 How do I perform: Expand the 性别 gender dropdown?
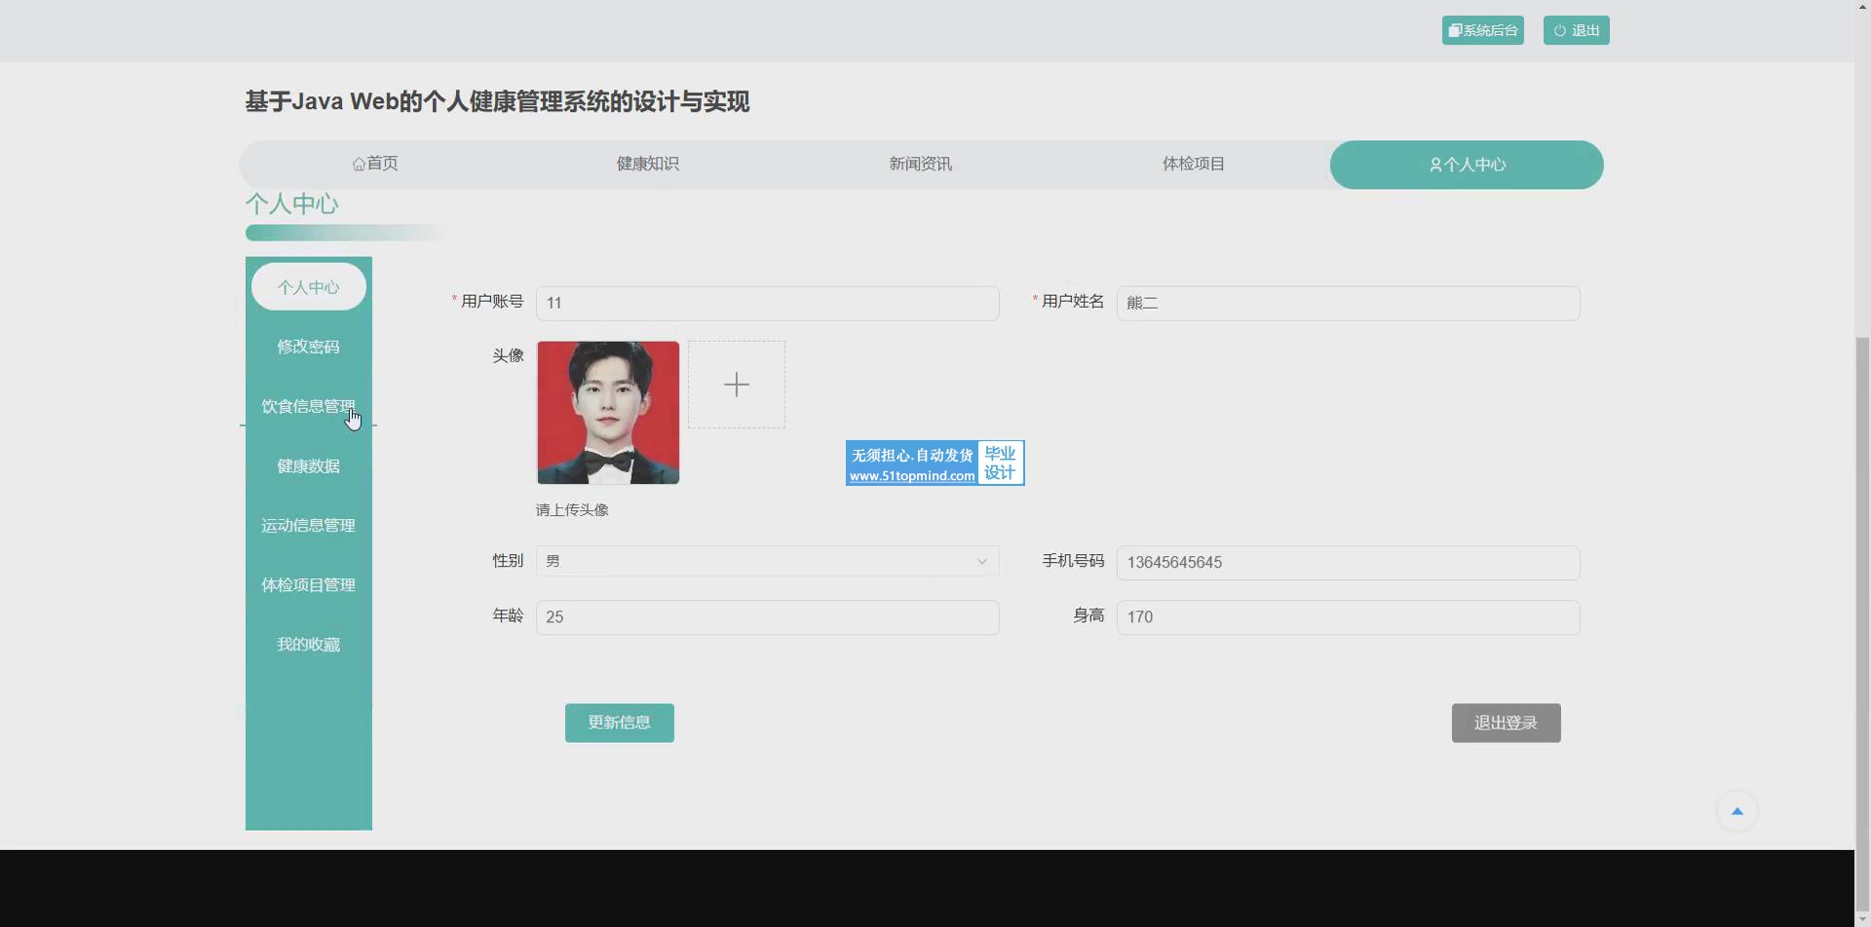point(767,561)
